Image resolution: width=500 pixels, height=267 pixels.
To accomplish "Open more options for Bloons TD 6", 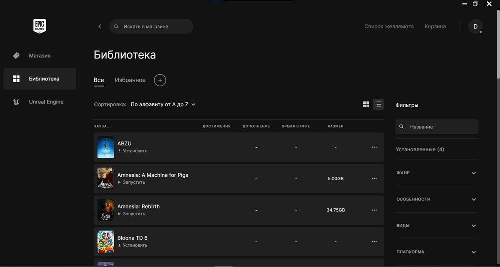I will click(374, 242).
